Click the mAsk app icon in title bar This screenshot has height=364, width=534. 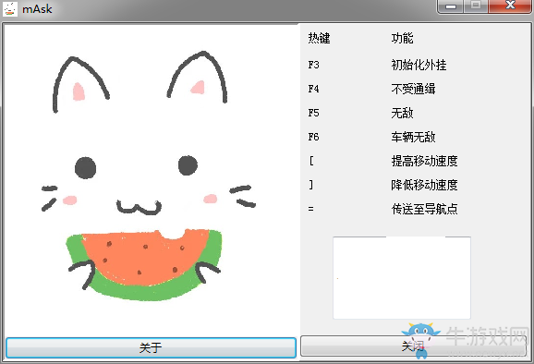click(10, 9)
